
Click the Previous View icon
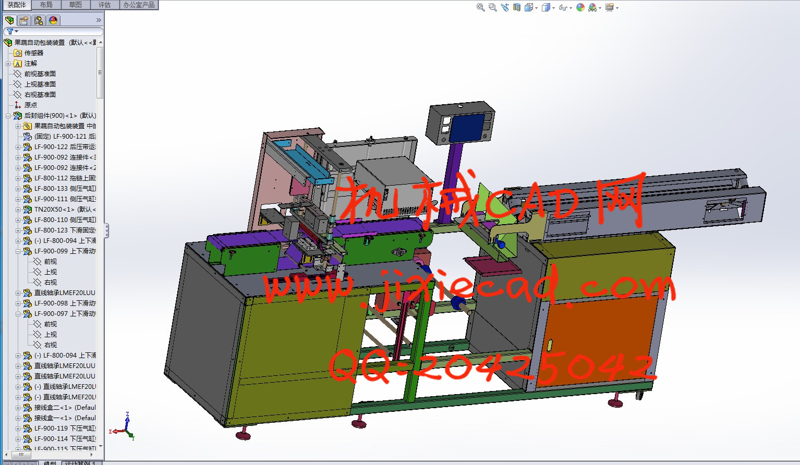504,7
